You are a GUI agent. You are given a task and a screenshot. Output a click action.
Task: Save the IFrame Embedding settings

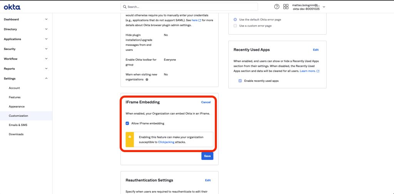coord(207,156)
